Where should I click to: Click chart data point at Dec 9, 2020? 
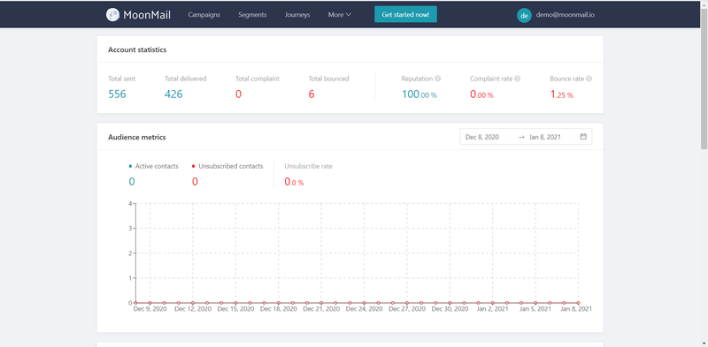(150, 303)
